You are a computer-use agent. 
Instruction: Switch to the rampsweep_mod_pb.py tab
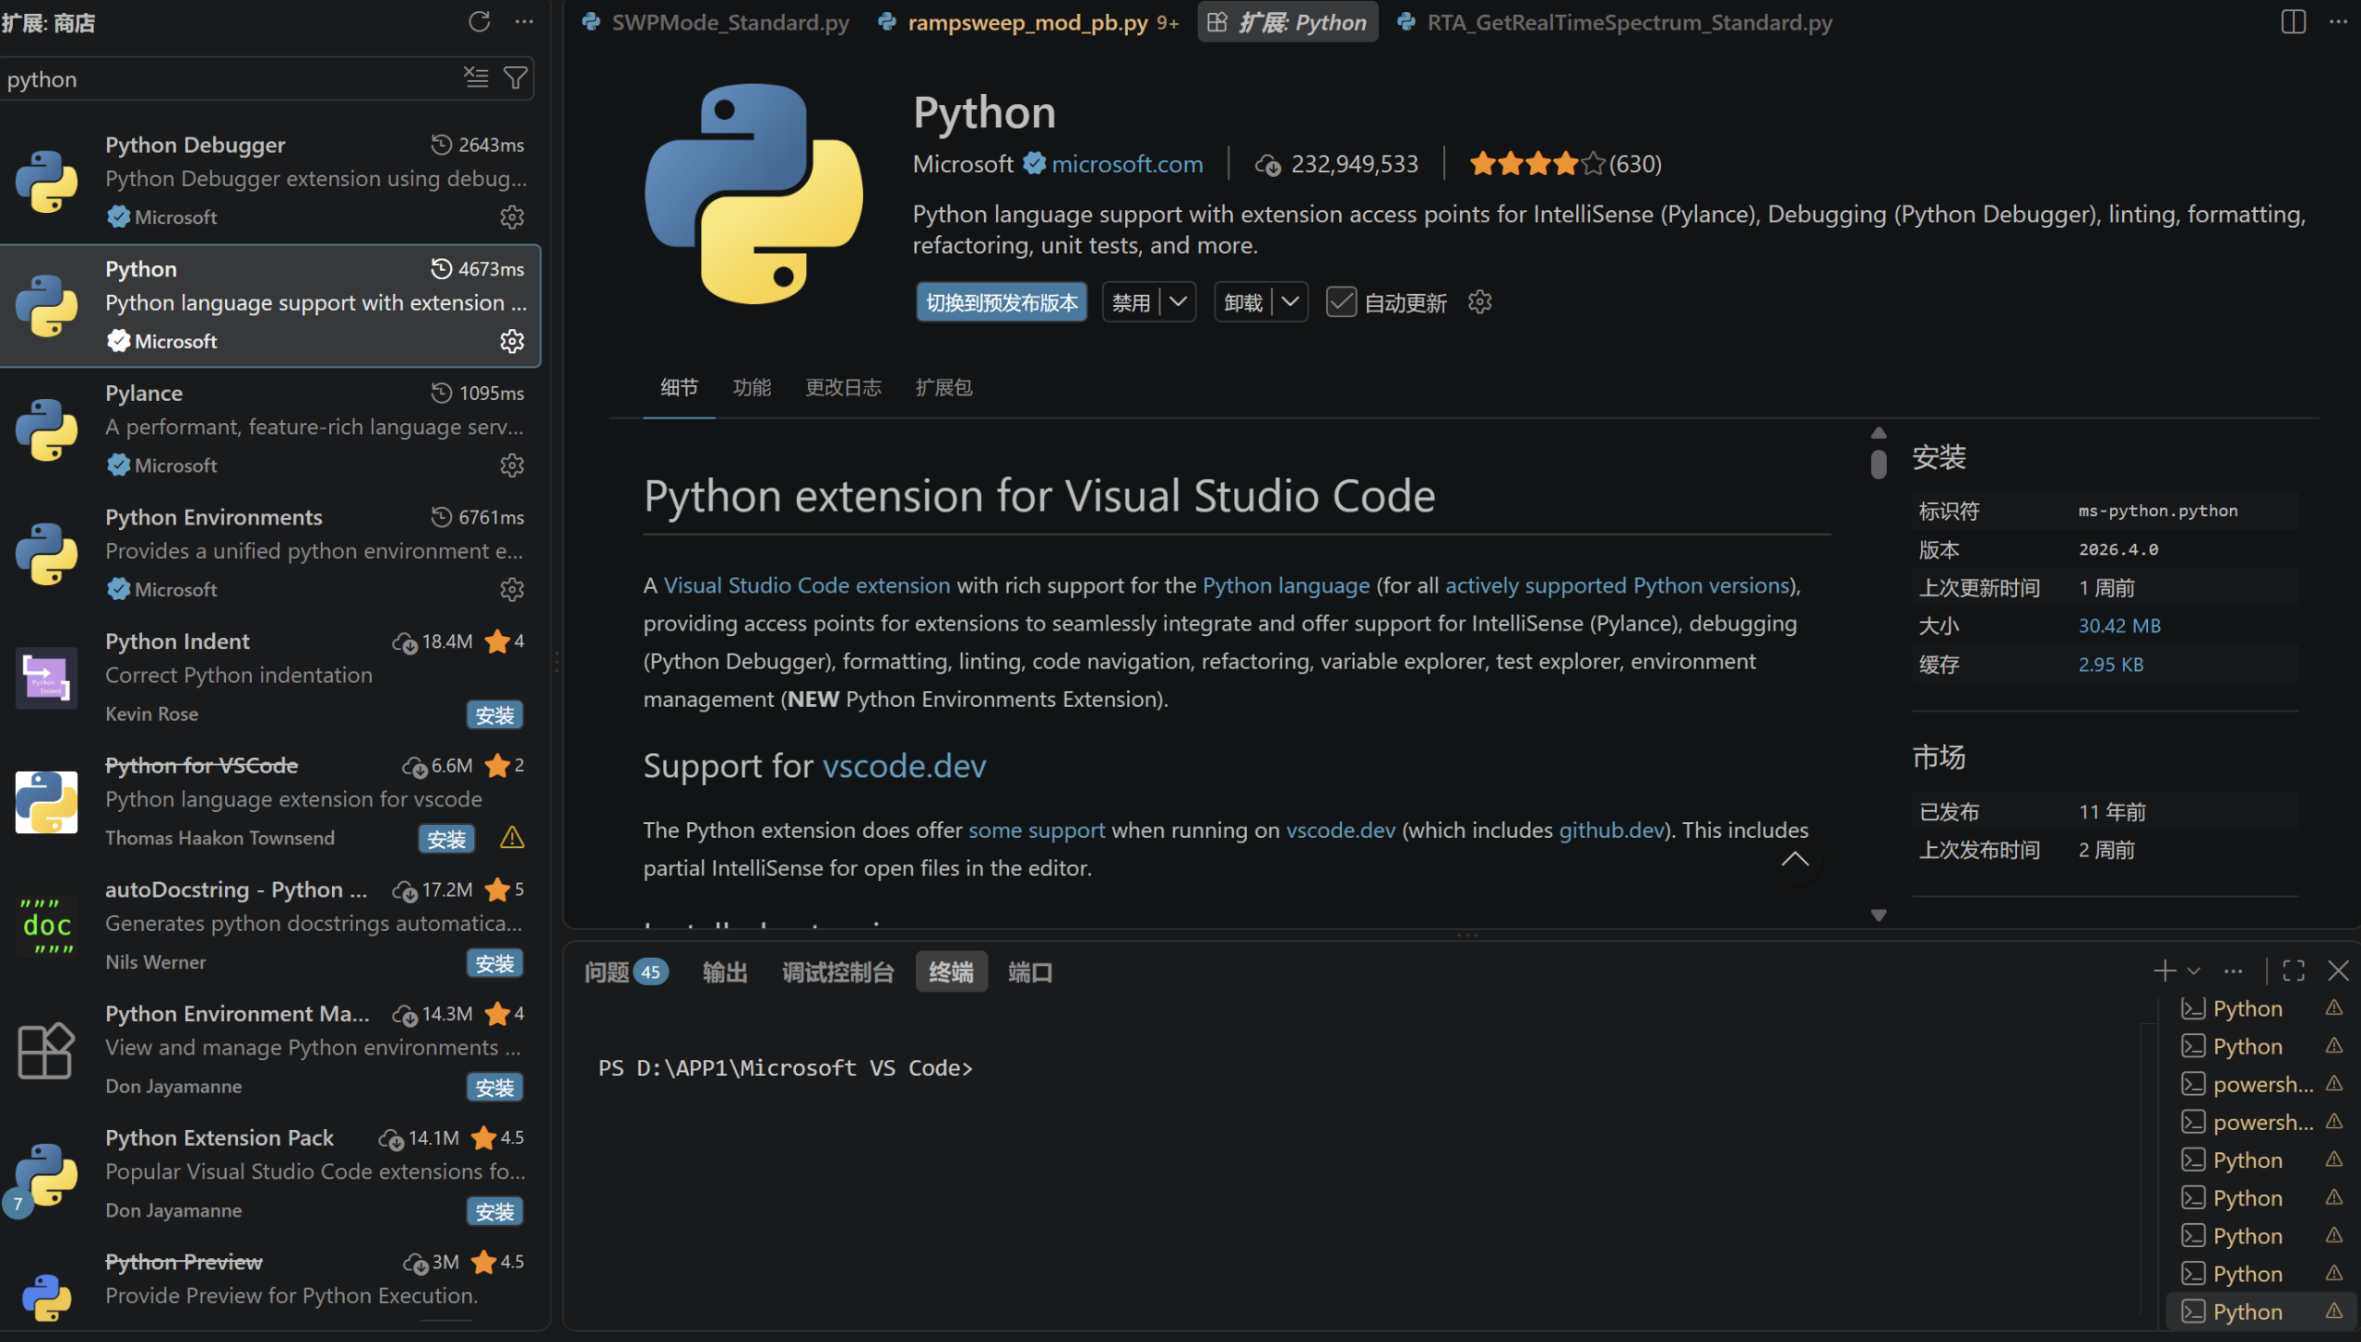pyautogui.click(x=1028, y=22)
